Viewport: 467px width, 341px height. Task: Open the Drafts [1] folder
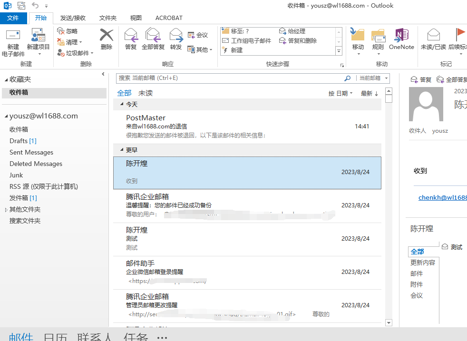click(23, 141)
